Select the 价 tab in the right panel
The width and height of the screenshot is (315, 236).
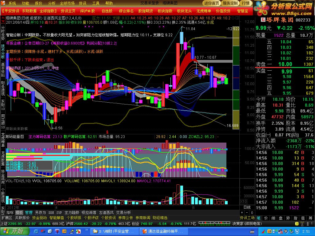(x=266, y=218)
